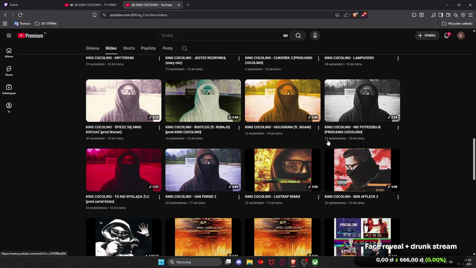The height and width of the screenshot is (268, 476).
Task: Open the YouTube hamburger guide menu
Action: [9, 35]
